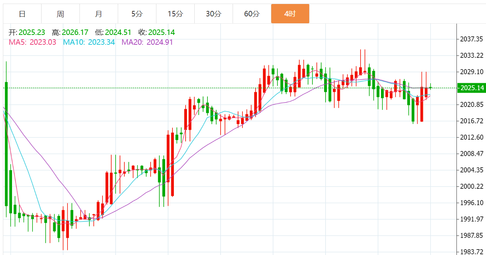486x255 pixels.
Task: Click the 2008.47 price axis label
Action: pos(472,154)
